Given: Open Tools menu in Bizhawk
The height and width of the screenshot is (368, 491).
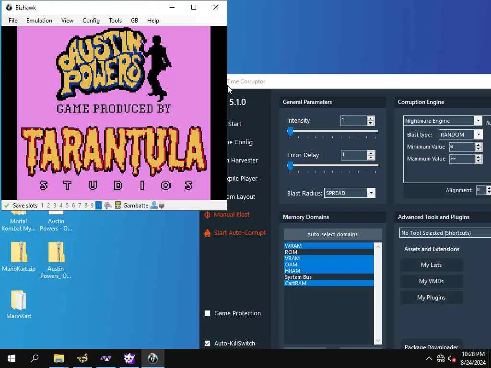Looking at the screenshot, I should point(115,20).
